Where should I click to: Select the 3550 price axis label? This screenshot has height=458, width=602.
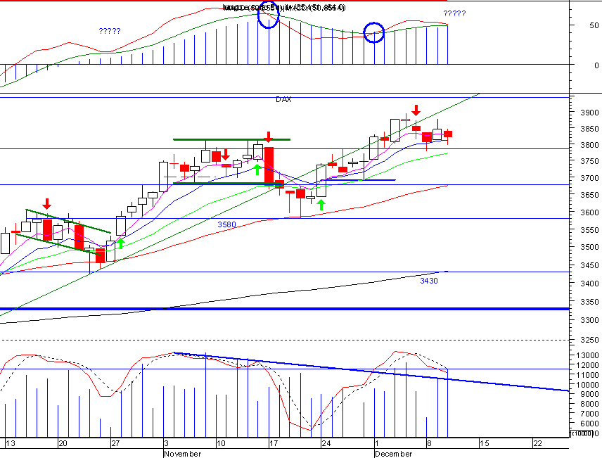(x=589, y=230)
